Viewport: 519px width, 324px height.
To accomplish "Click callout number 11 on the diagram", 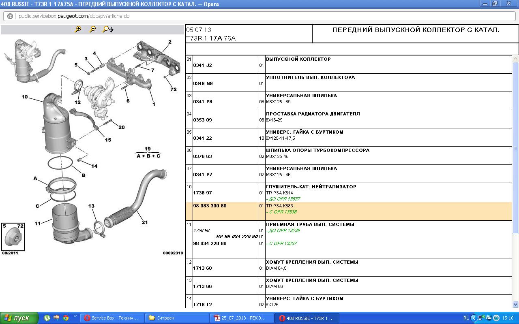I will [37, 223].
